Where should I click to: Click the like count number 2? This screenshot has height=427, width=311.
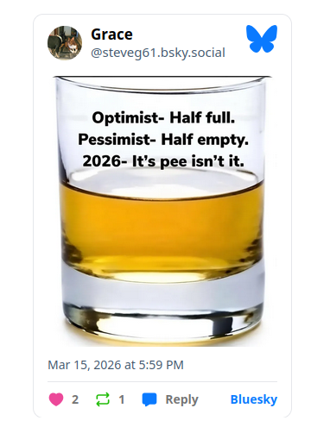tap(75, 399)
